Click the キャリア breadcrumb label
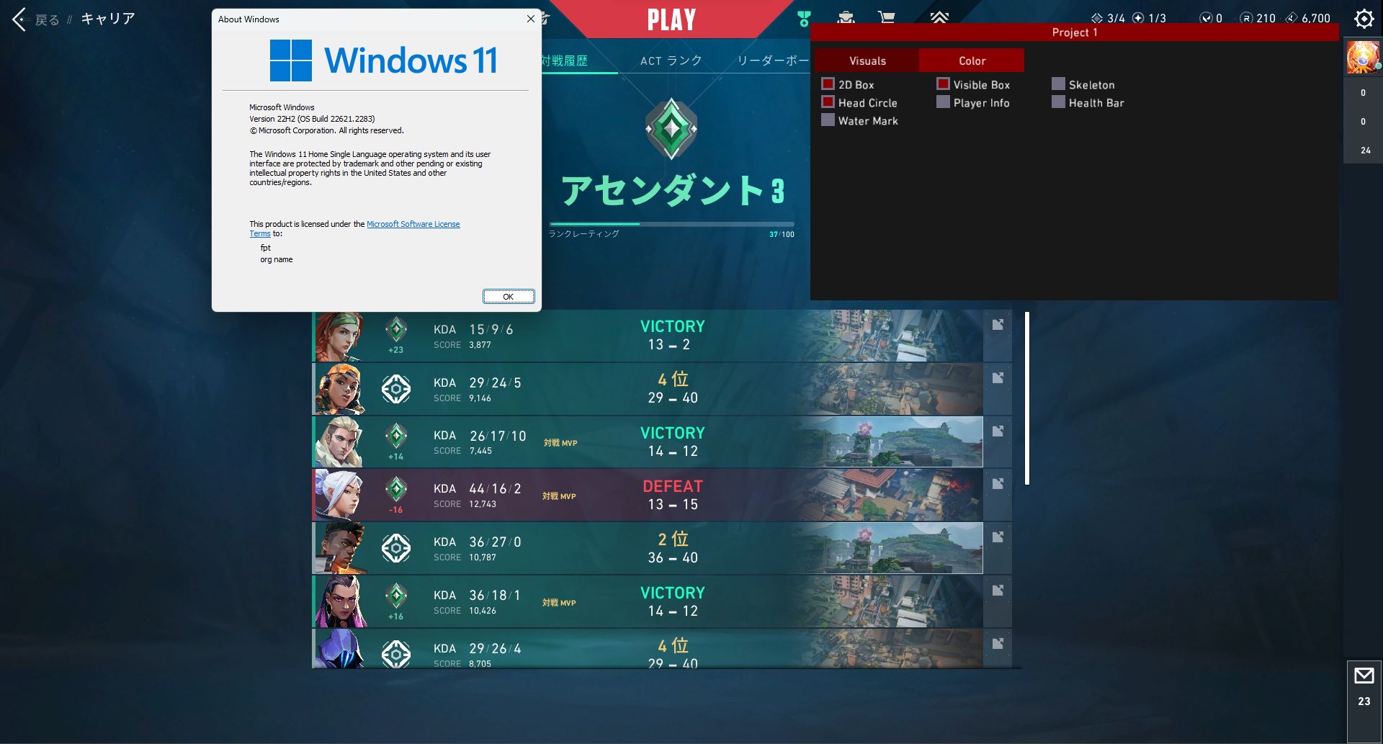 108,19
